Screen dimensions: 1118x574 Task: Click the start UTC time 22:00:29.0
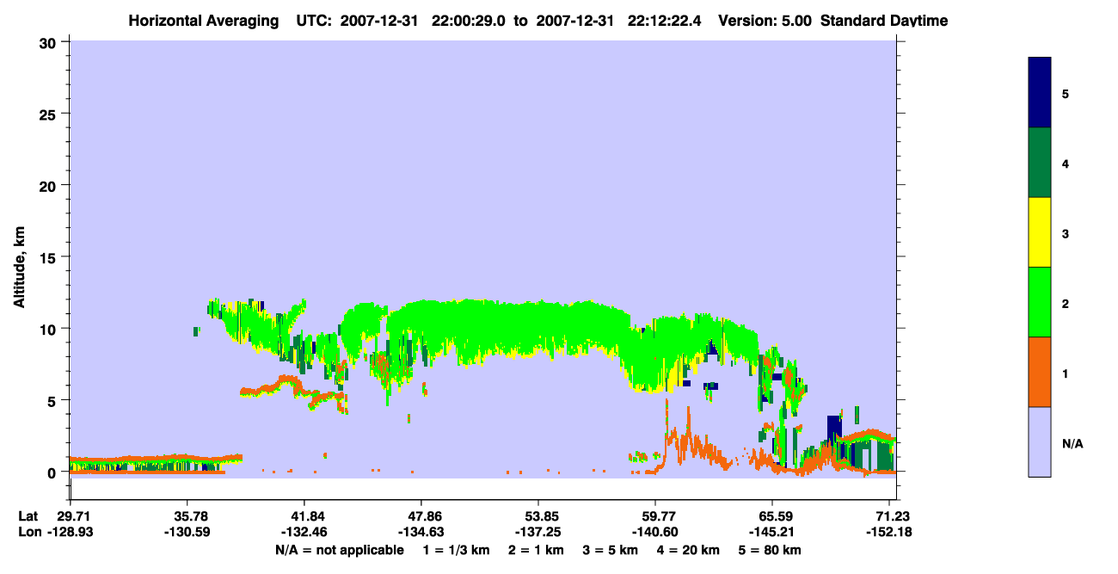click(x=468, y=21)
